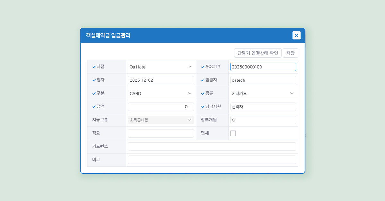This screenshot has height=201, width=385.
Task: Toggle the 면세 checkbox
Action: point(233,133)
